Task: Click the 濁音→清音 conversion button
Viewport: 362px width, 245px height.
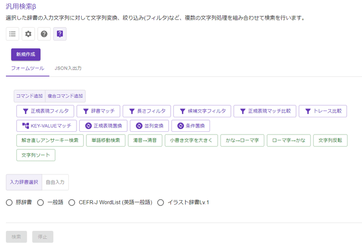Action: coord(145,140)
